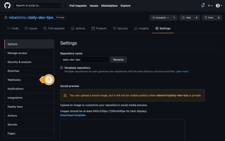Open Secrets in settings sidebar
The height and width of the screenshot is (141, 225).
[x=29, y=124]
